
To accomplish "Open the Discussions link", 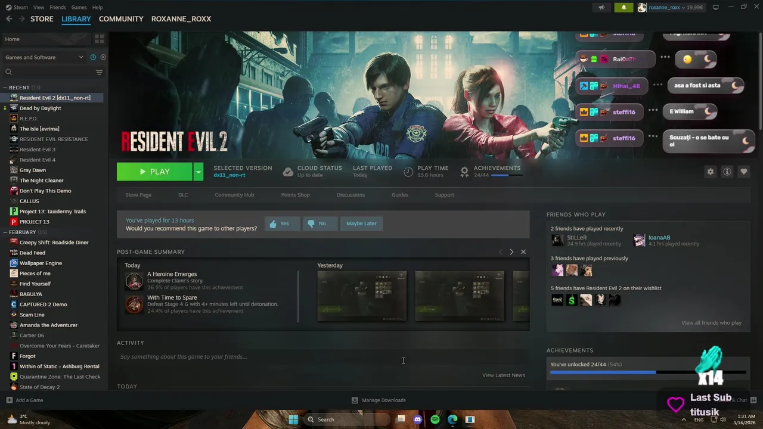I will pyautogui.click(x=351, y=195).
